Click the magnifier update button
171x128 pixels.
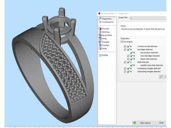coord(162,77)
